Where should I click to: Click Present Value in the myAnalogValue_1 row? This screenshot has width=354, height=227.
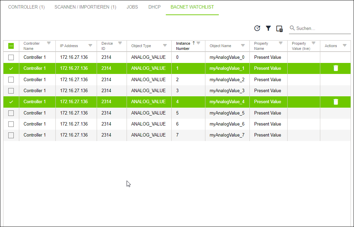coord(268,68)
